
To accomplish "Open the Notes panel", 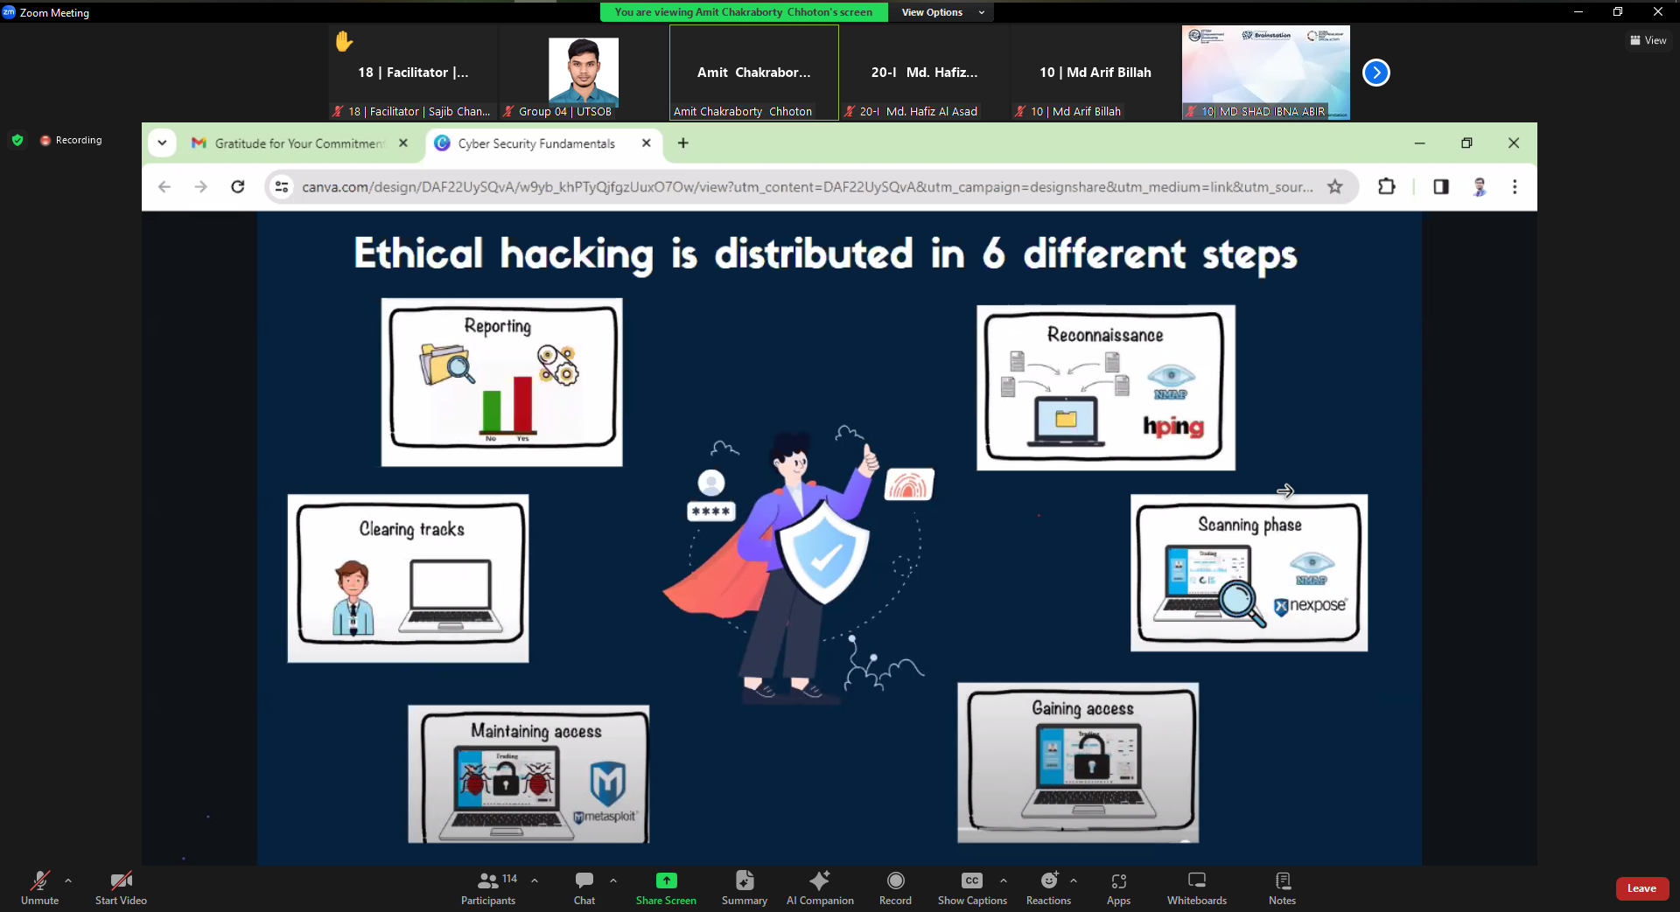I will click(x=1282, y=888).
